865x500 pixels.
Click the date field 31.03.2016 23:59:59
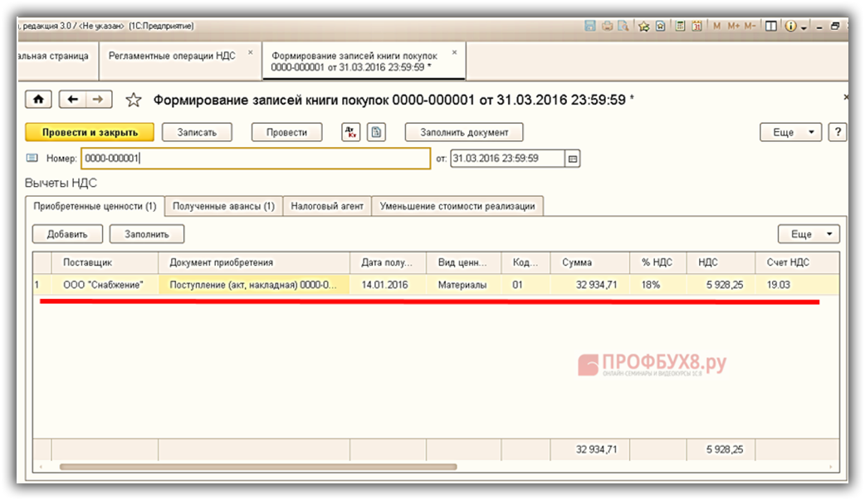pos(507,159)
